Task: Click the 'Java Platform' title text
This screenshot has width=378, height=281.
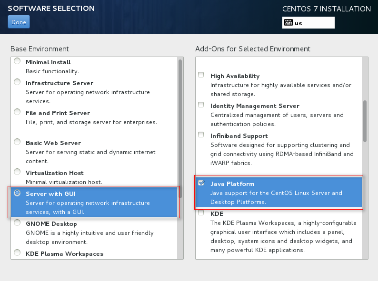Action: tap(232, 184)
